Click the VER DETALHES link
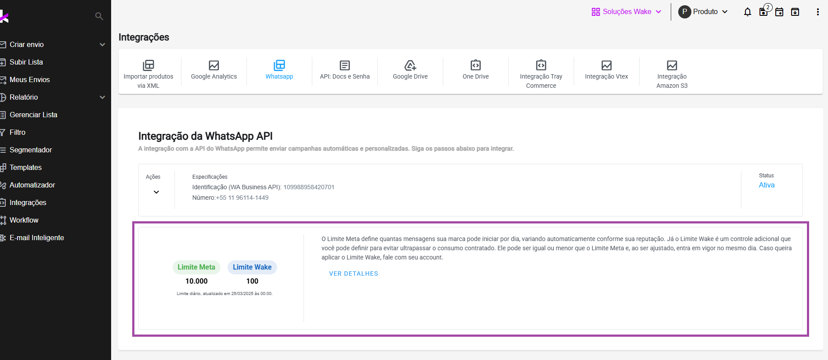The height and width of the screenshot is (360, 828). [x=354, y=274]
